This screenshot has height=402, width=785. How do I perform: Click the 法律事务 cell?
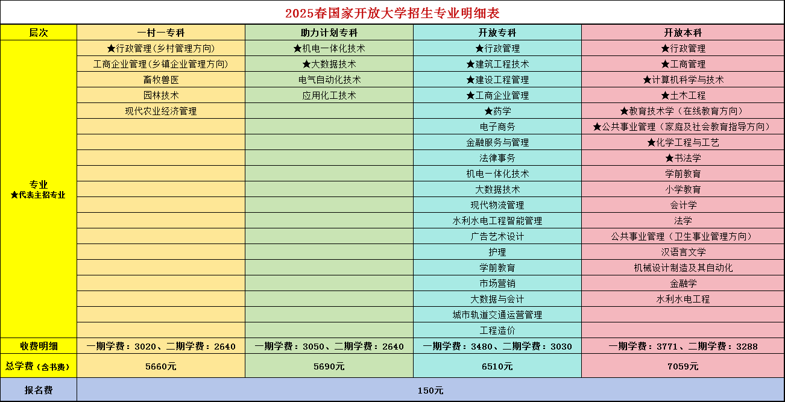(497, 158)
